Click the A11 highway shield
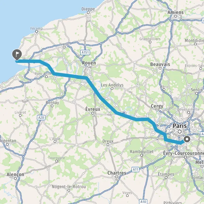Screen dimensions: 204x204 pyautogui.click(x=135, y=169)
